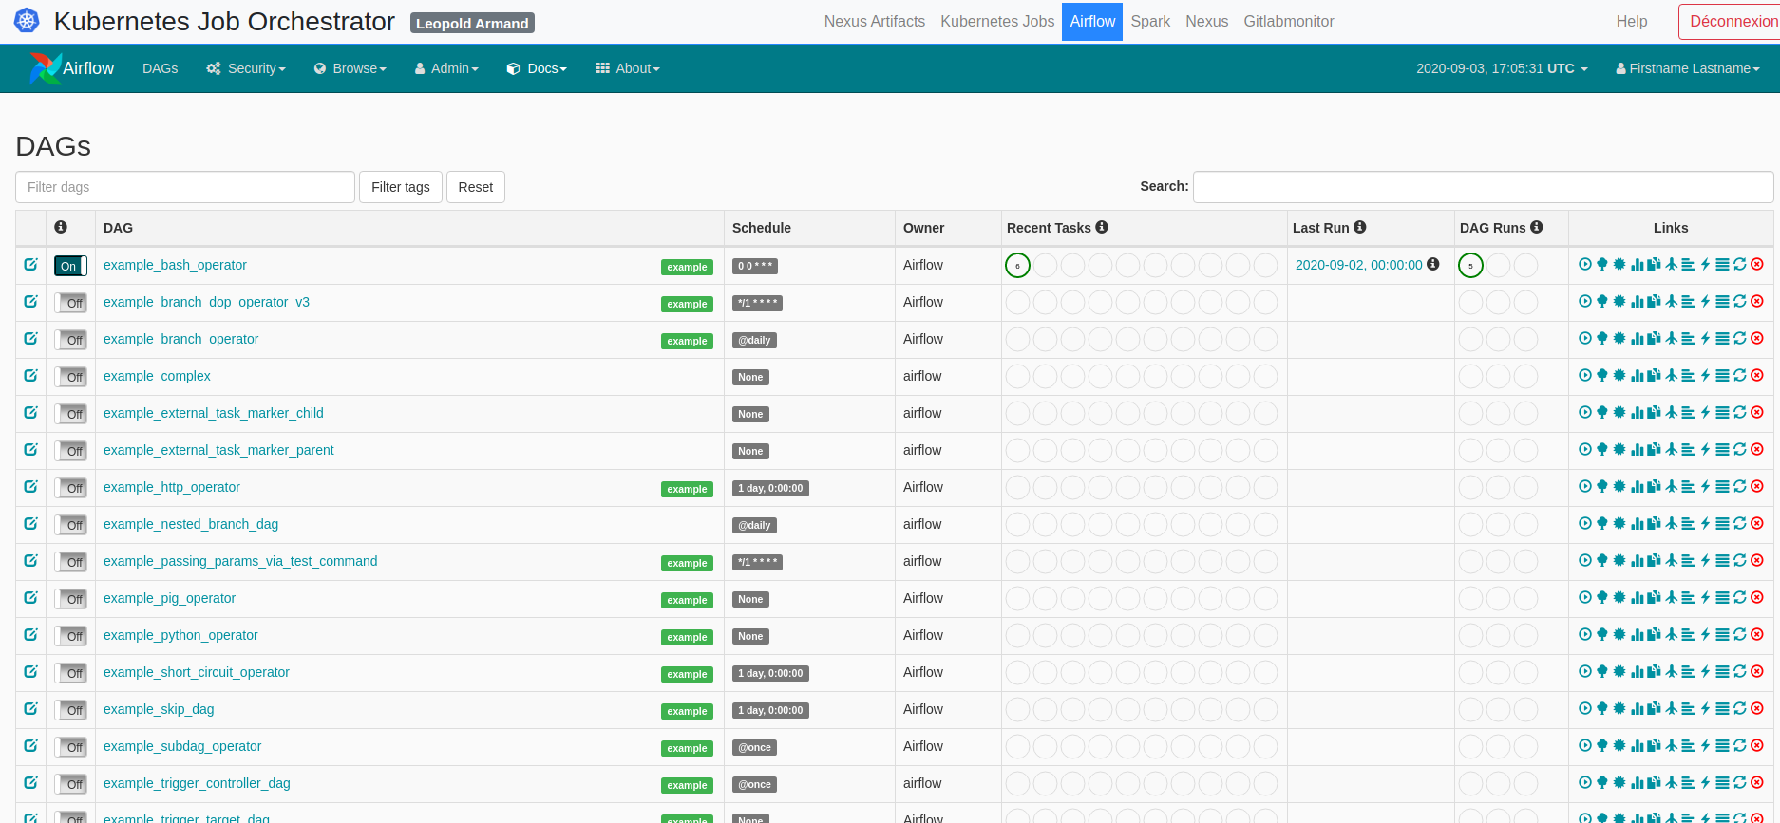View Code lightning icon for example_nested_branch_dag
Viewport: 1780px width, 823px height.
coord(1705,523)
